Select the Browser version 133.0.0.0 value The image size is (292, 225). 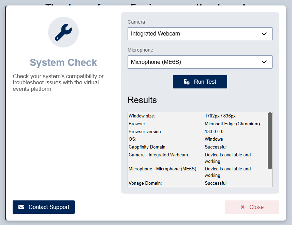point(214,132)
